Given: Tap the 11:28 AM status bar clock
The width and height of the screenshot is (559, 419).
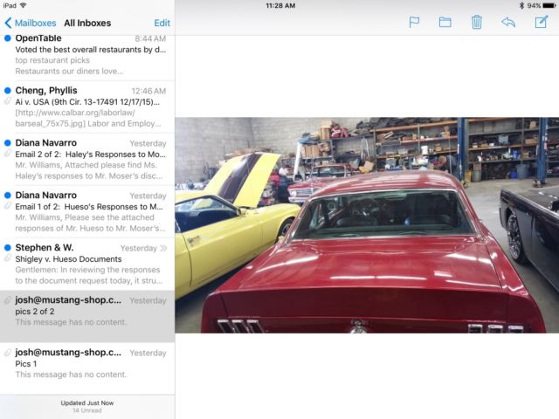Looking at the screenshot, I should pyautogui.click(x=280, y=6).
